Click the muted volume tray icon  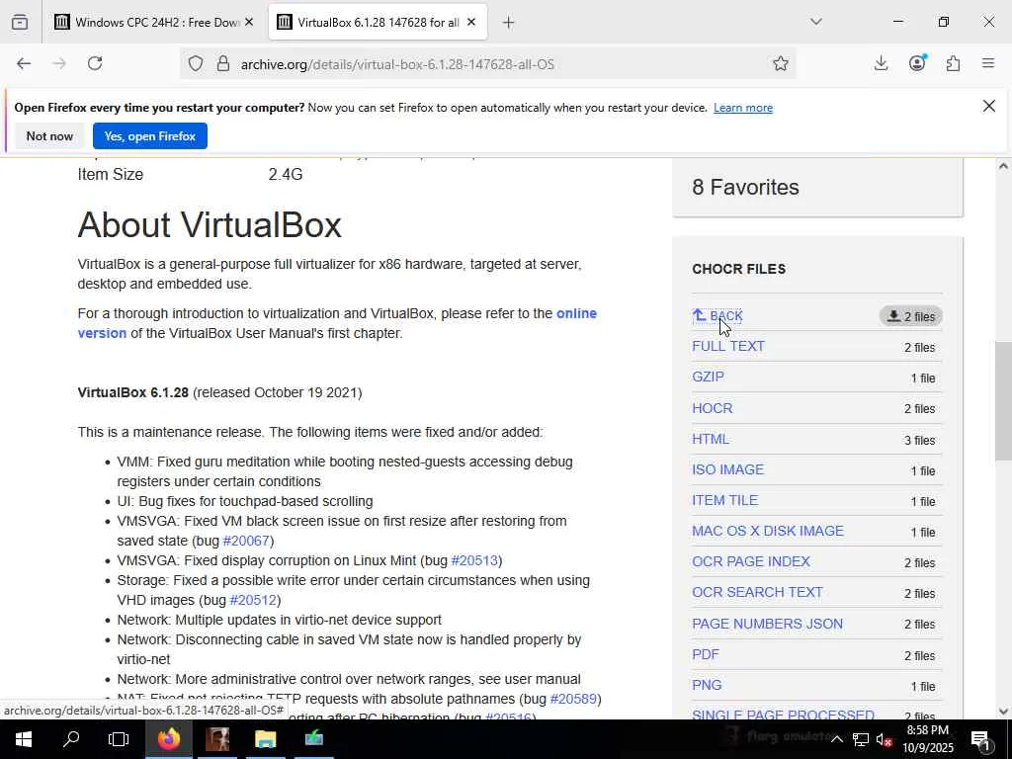click(x=884, y=739)
